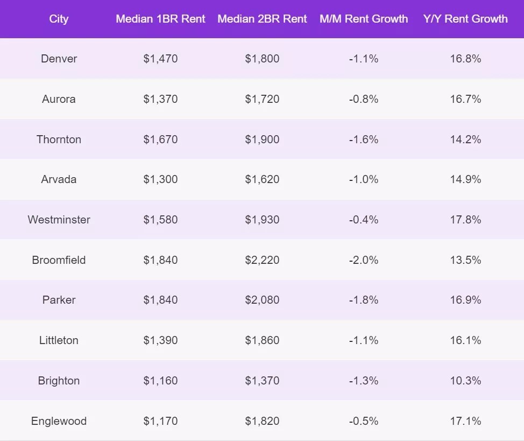Select Brighton's 10.3% yearly growth value
This screenshot has height=441, width=524.
[465, 381]
